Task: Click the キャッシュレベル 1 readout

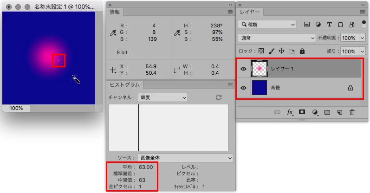Action: pos(189,187)
